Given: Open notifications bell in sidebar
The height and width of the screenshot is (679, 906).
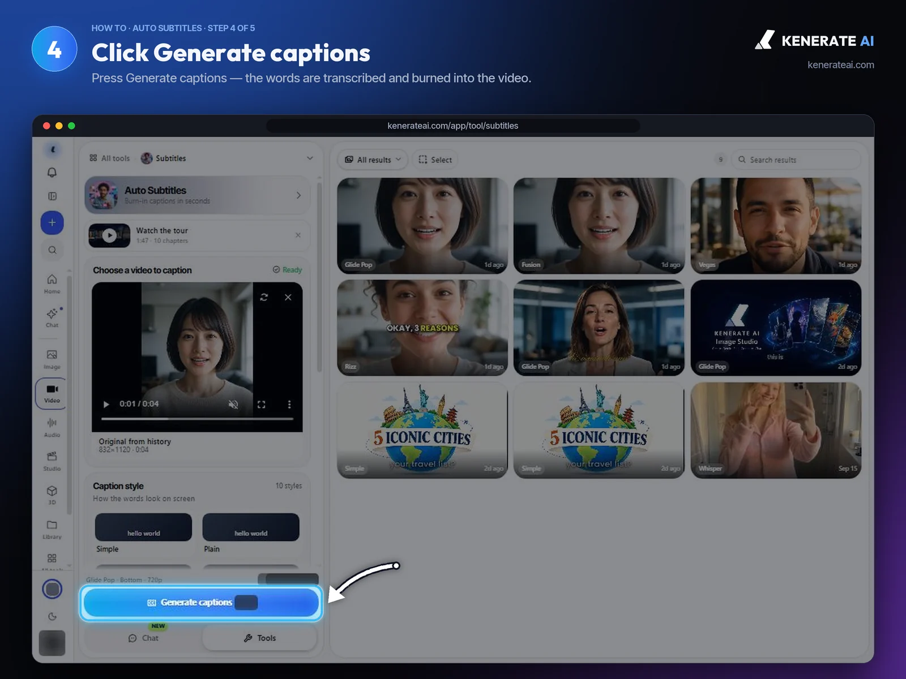Looking at the screenshot, I should tap(52, 173).
